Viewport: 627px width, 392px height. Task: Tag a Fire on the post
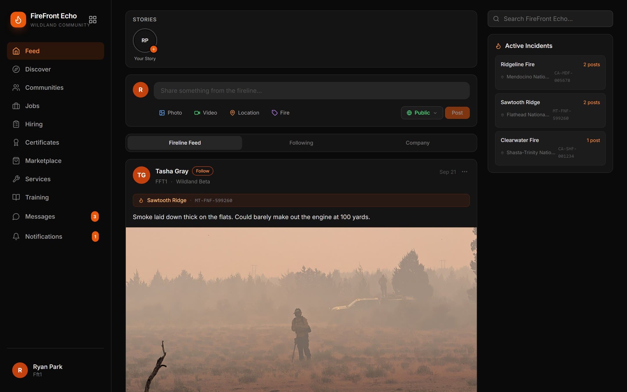[x=280, y=113]
